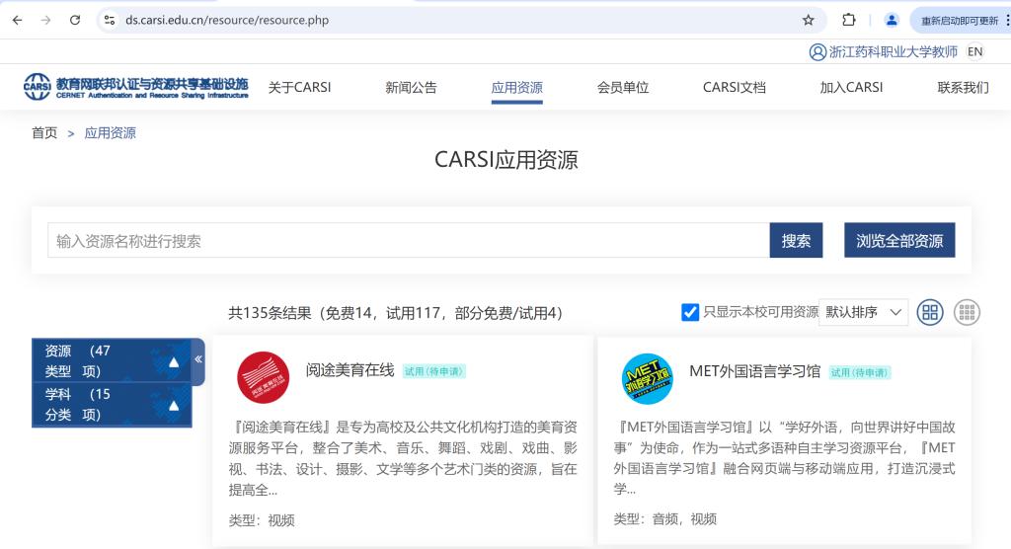Open the 会员单位 menu
The height and width of the screenshot is (549, 1011).
click(622, 87)
